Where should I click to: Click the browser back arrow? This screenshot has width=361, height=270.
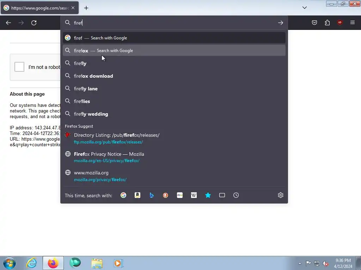pyautogui.click(x=8, y=23)
